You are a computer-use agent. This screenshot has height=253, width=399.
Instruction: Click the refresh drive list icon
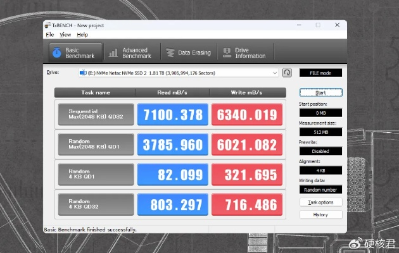coord(287,73)
